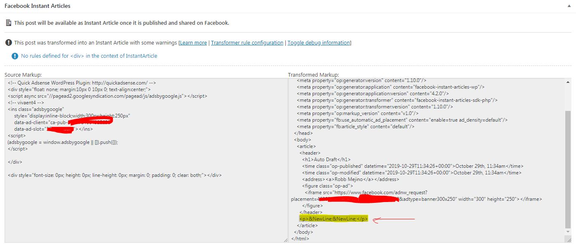
Task: Click the Transformed Markup scroll up arrow
Action: (x=568, y=82)
